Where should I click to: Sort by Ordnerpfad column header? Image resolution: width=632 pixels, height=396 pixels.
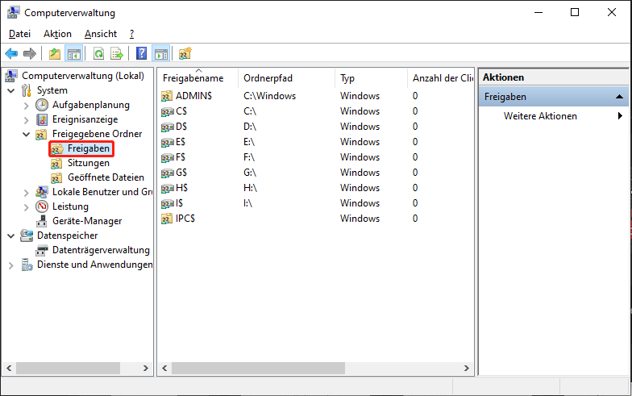pyautogui.click(x=268, y=78)
